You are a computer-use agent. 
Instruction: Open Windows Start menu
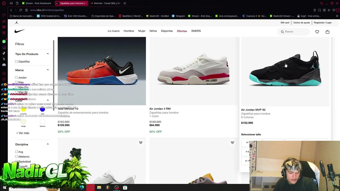5,188
